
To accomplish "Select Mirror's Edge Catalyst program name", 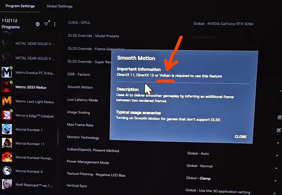I will point(35,116).
